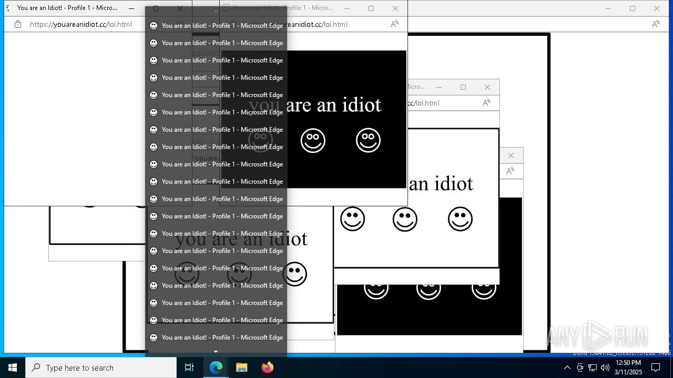Viewport: 673px width, 378px height.
Task: Minimize the large background Edge window
Action: (x=608, y=8)
